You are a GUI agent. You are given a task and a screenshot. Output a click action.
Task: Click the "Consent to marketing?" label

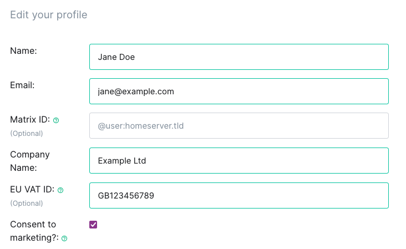click(34, 231)
